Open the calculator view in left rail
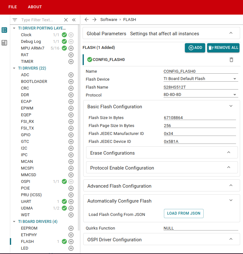The height and width of the screenshot is (254, 243). coord(4,43)
